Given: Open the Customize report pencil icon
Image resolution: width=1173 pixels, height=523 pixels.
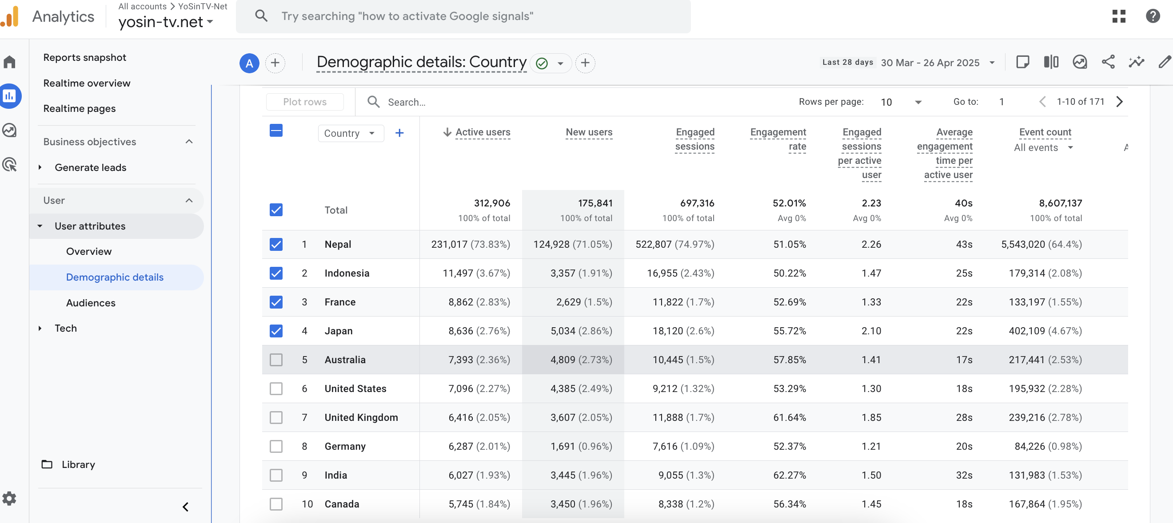Looking at the screenshot, I should point(1164,62).
